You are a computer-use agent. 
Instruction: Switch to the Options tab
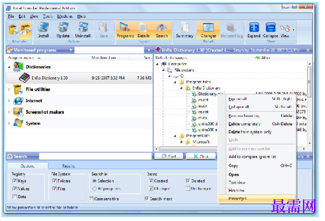[27, 166]
